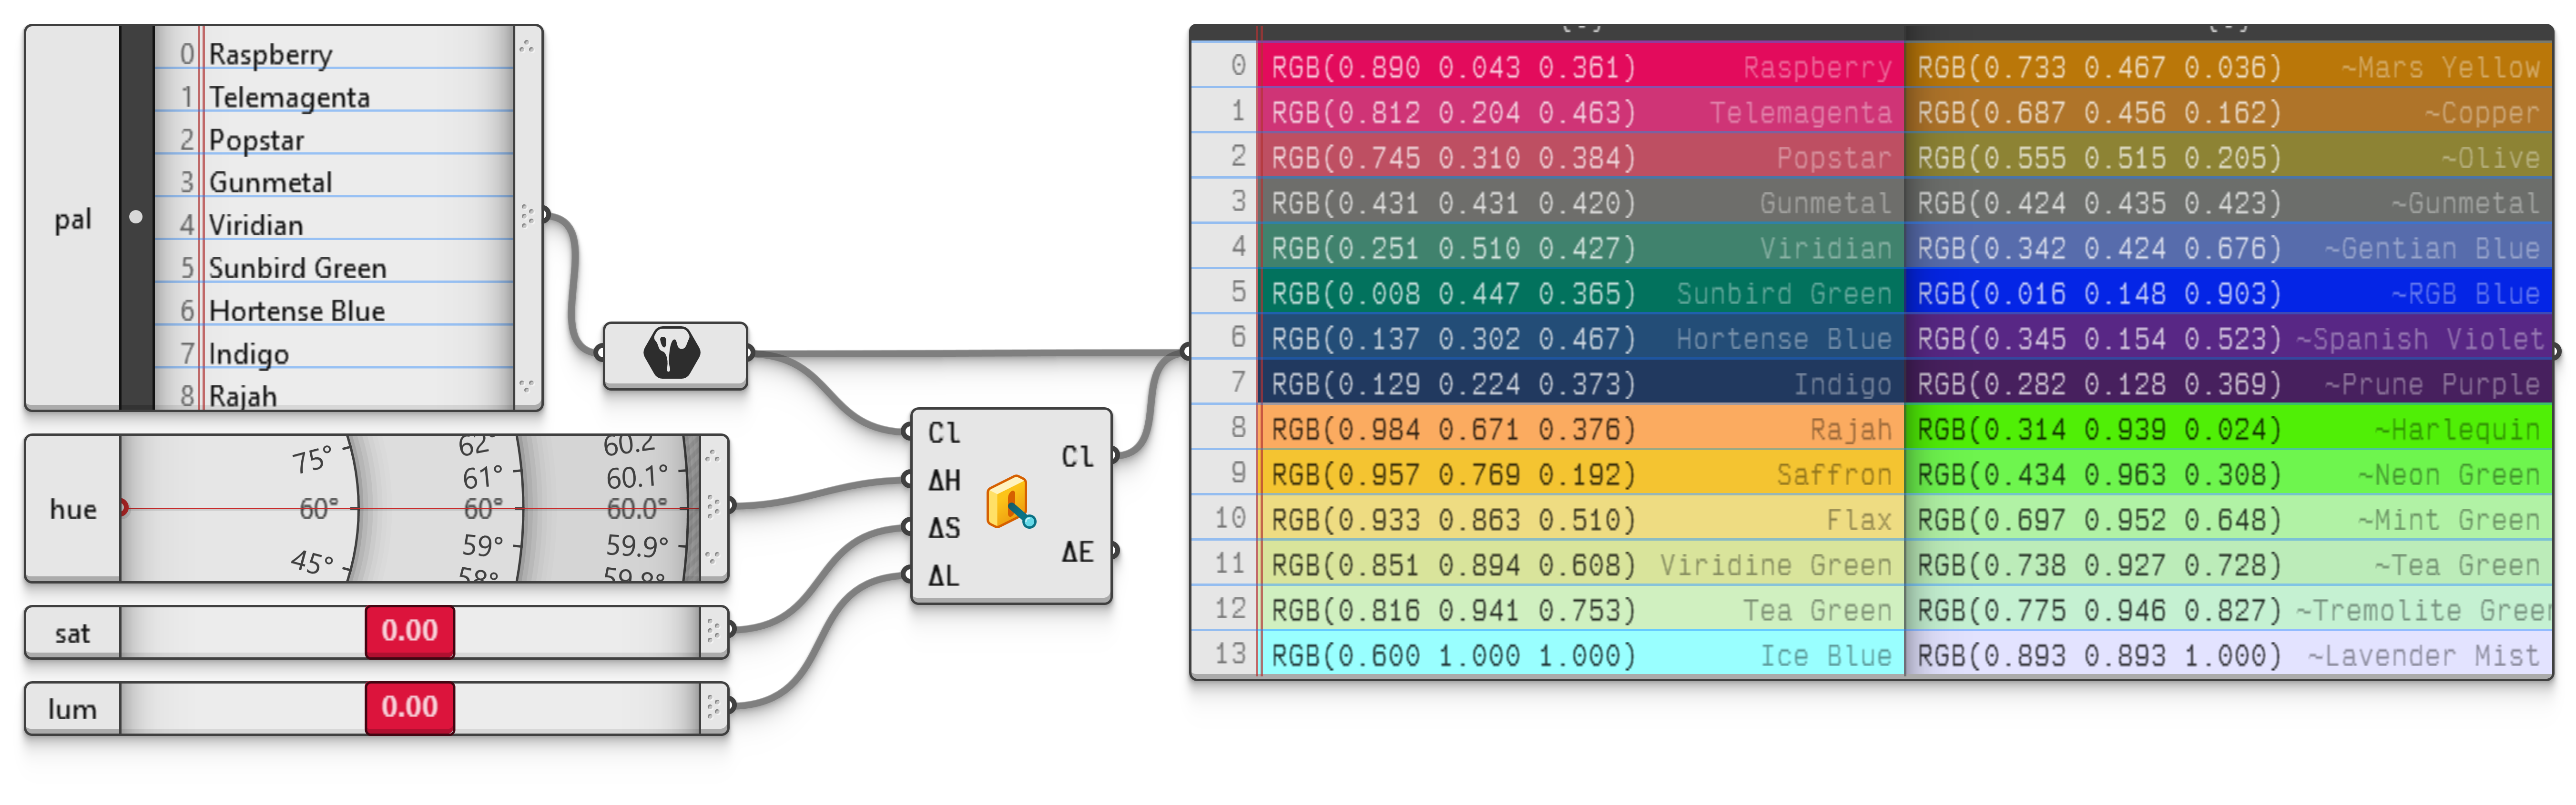2576x805 pixels.
Task: Select Sunbird Green in the pal list
Action: tap(334, 268)
